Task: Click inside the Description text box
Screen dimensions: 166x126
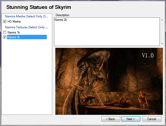Action: (x=107, y=31)
